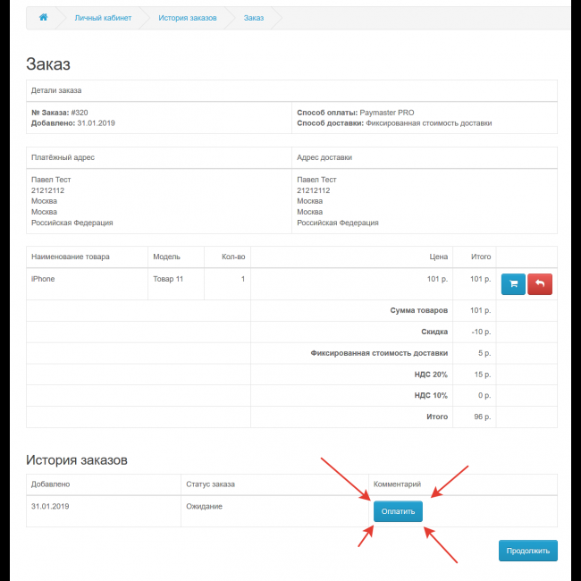This screenshot has width=581, height=581.
Task: Click the Кол-во column header
Action: (232, 257)
